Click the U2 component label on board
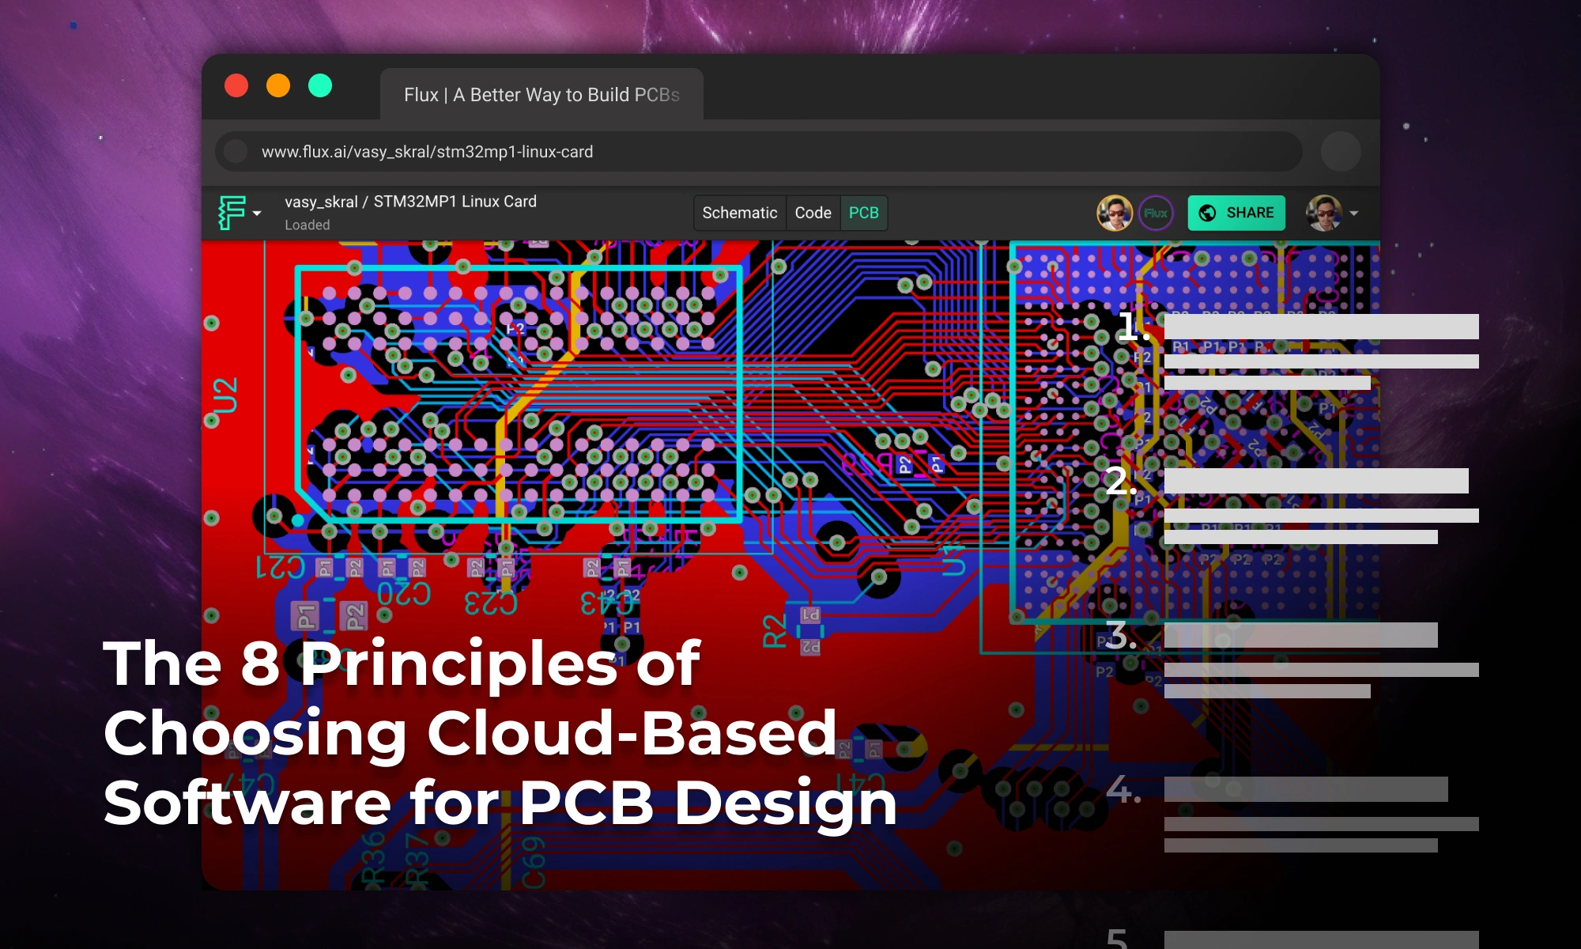The height and width of the screenshot is (949, 1581). click(x=225, y=395)
